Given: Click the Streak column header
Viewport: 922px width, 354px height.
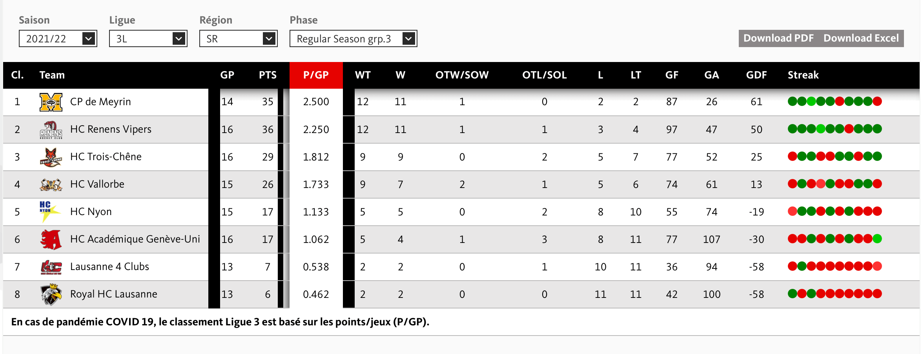Looking at the screenshot, I should pos(803,75).
